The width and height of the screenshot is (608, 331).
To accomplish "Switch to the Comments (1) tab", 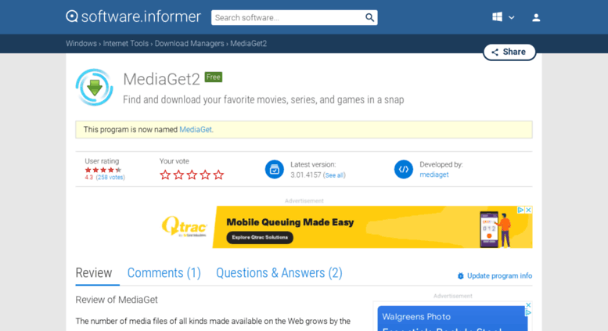I will pos(164,273).
